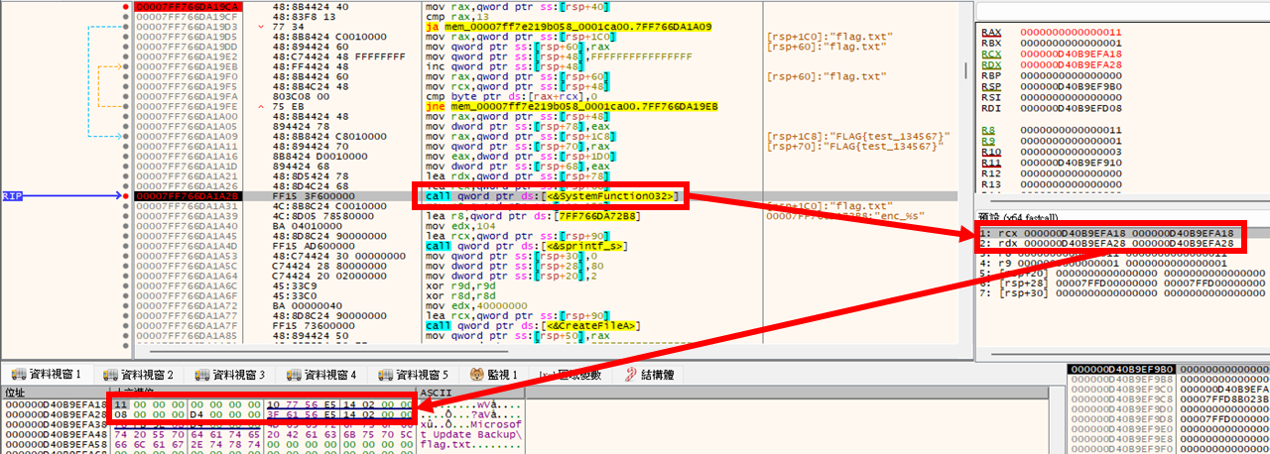Select the R10 register

tap(990, 152)
